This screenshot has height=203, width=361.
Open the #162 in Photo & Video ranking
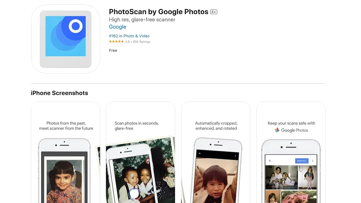tap(129, 36)
